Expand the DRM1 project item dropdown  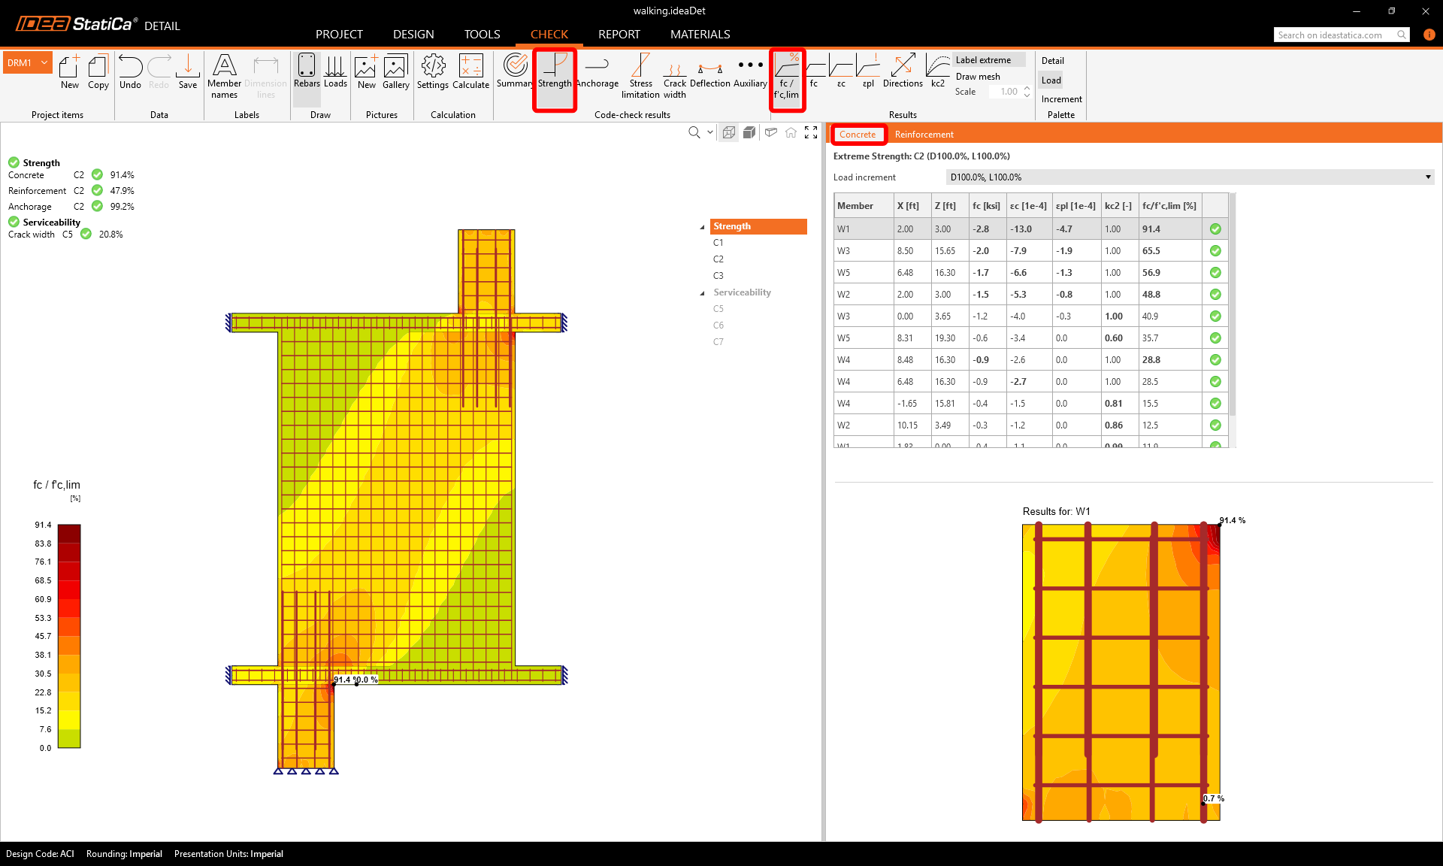point(45,63)
